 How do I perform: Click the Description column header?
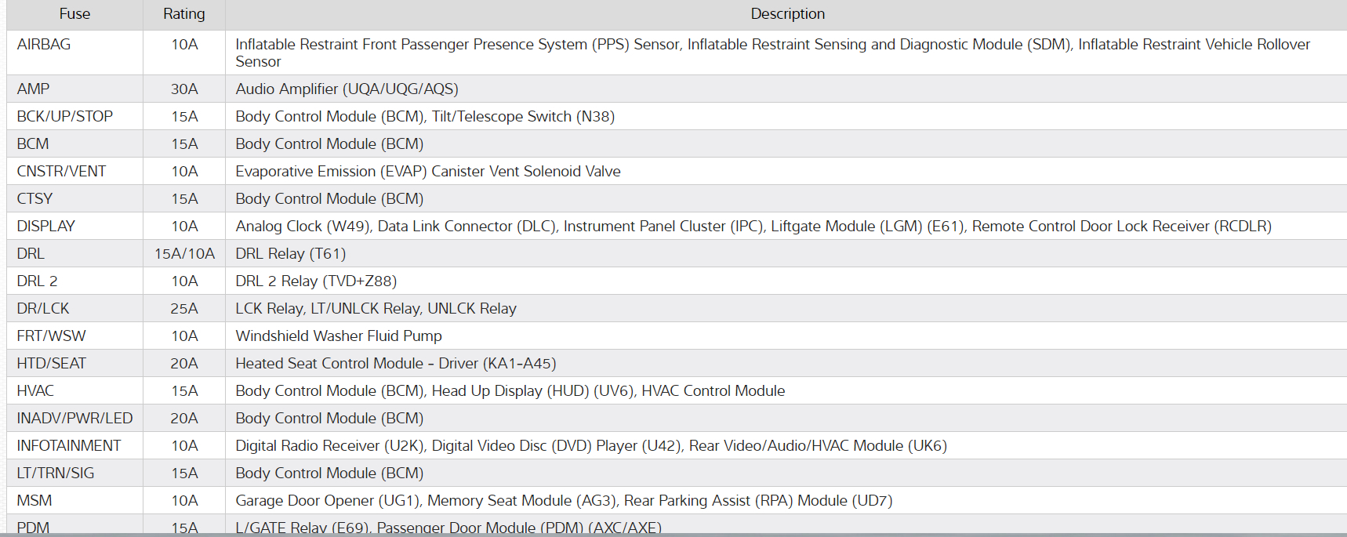(787, 14)
